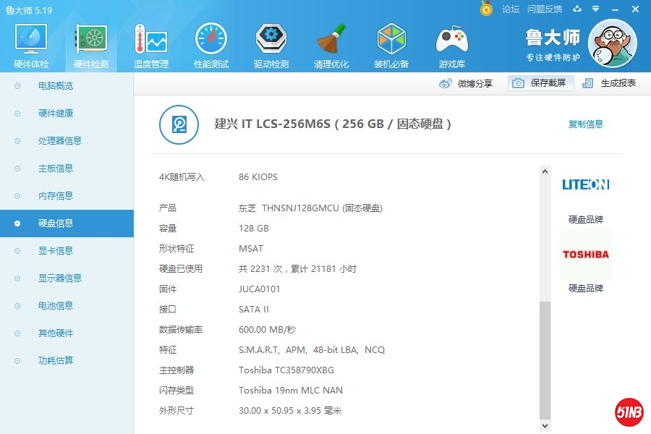Click the gold medal icon in title bar
651x434 pixels.
tap(487, 9)
